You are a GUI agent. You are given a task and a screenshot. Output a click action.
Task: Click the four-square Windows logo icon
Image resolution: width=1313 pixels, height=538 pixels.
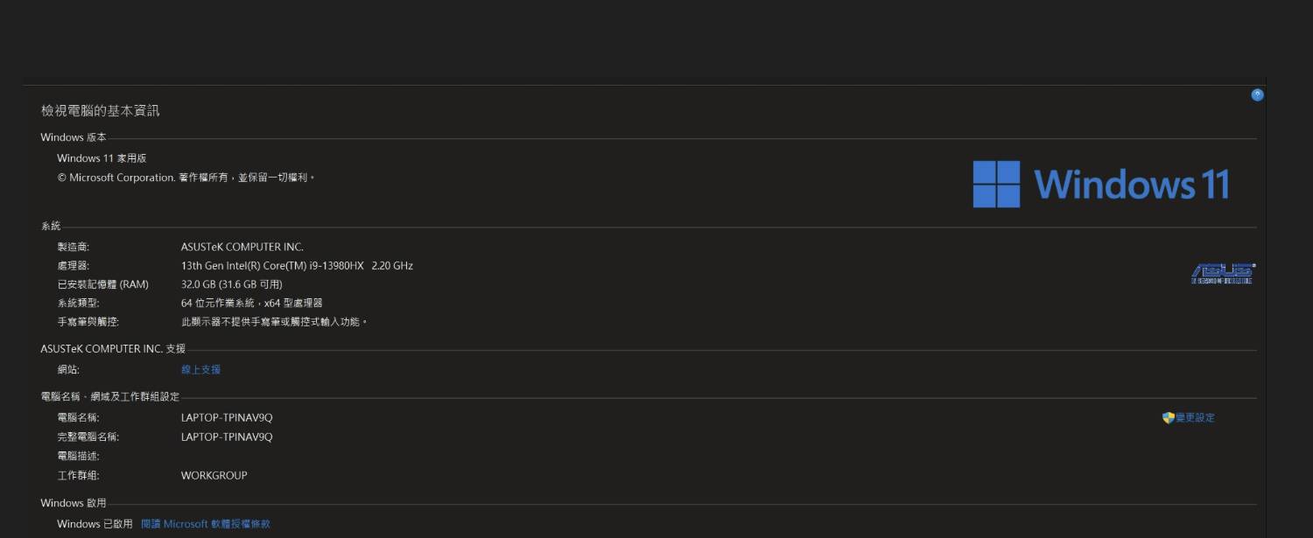point(996,184)
